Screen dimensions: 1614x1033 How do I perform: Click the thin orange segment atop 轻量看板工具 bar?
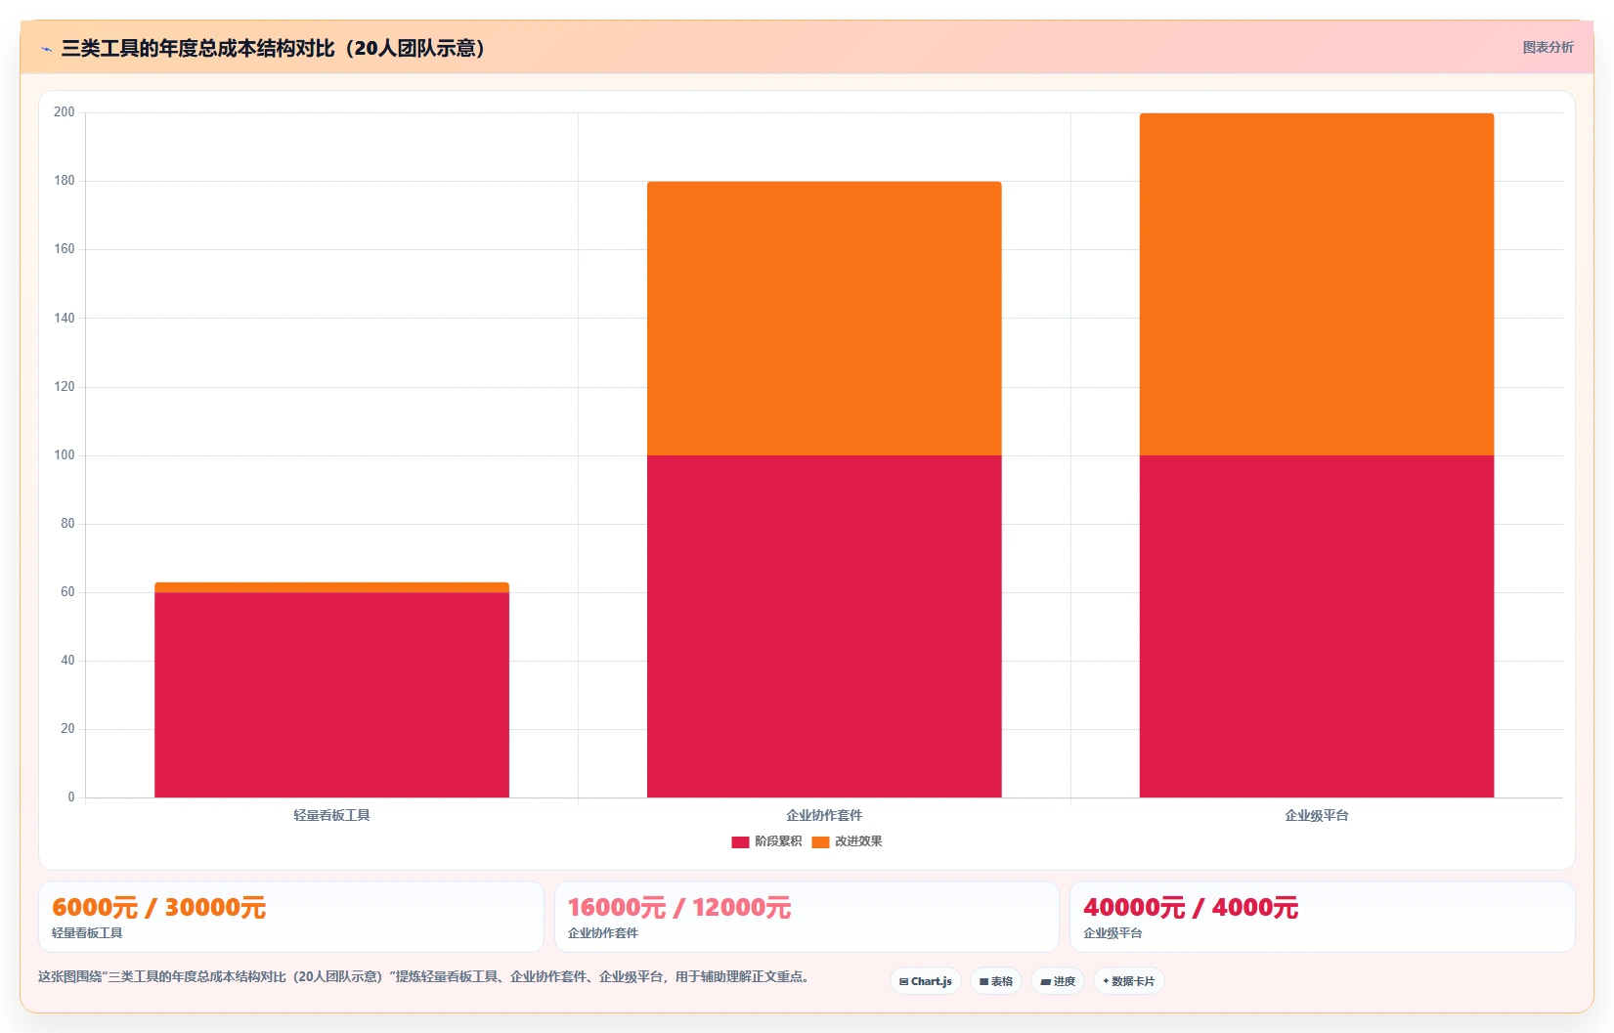coord(331,587)
